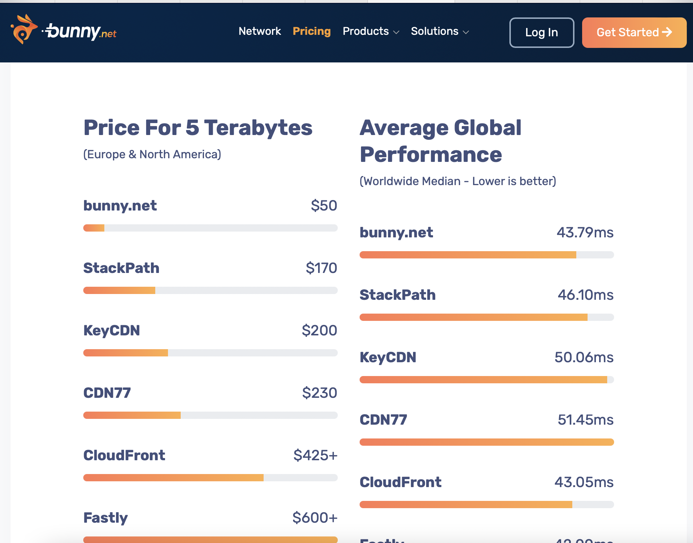This screenshot has height=543, width=693.
Task: Click the Price For 5 Terabytes heading
Action: point(198,128)
